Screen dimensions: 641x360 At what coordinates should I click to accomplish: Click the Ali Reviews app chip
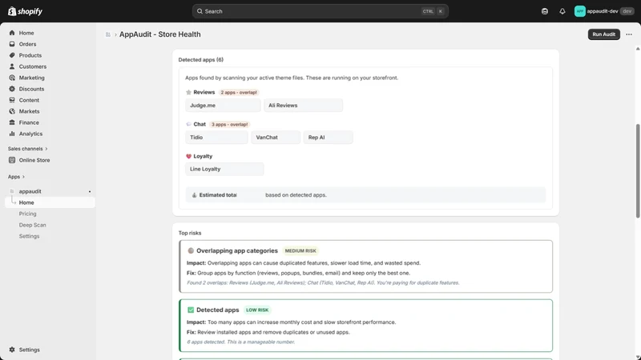(303, 106)
